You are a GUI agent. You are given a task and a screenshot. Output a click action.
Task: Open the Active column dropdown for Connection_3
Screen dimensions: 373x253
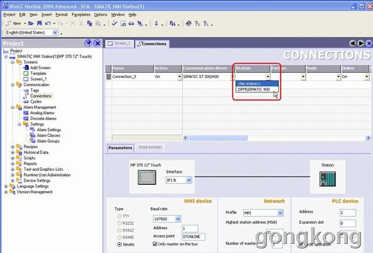(180, 76)
